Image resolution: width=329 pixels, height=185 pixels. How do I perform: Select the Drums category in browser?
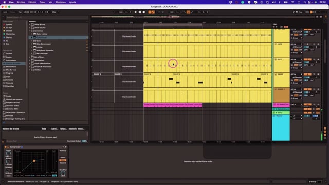click(x=9, y=57)
